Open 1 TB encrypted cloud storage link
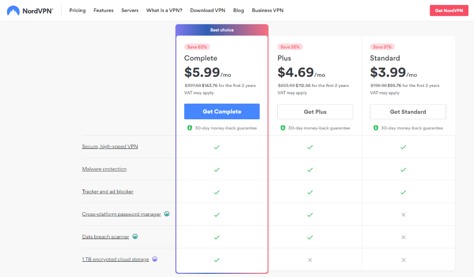 coord(115,259)
